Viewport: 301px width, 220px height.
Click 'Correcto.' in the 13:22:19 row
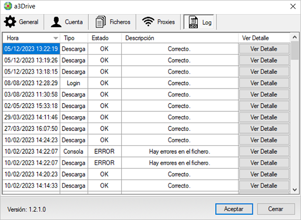click(179, 49)
